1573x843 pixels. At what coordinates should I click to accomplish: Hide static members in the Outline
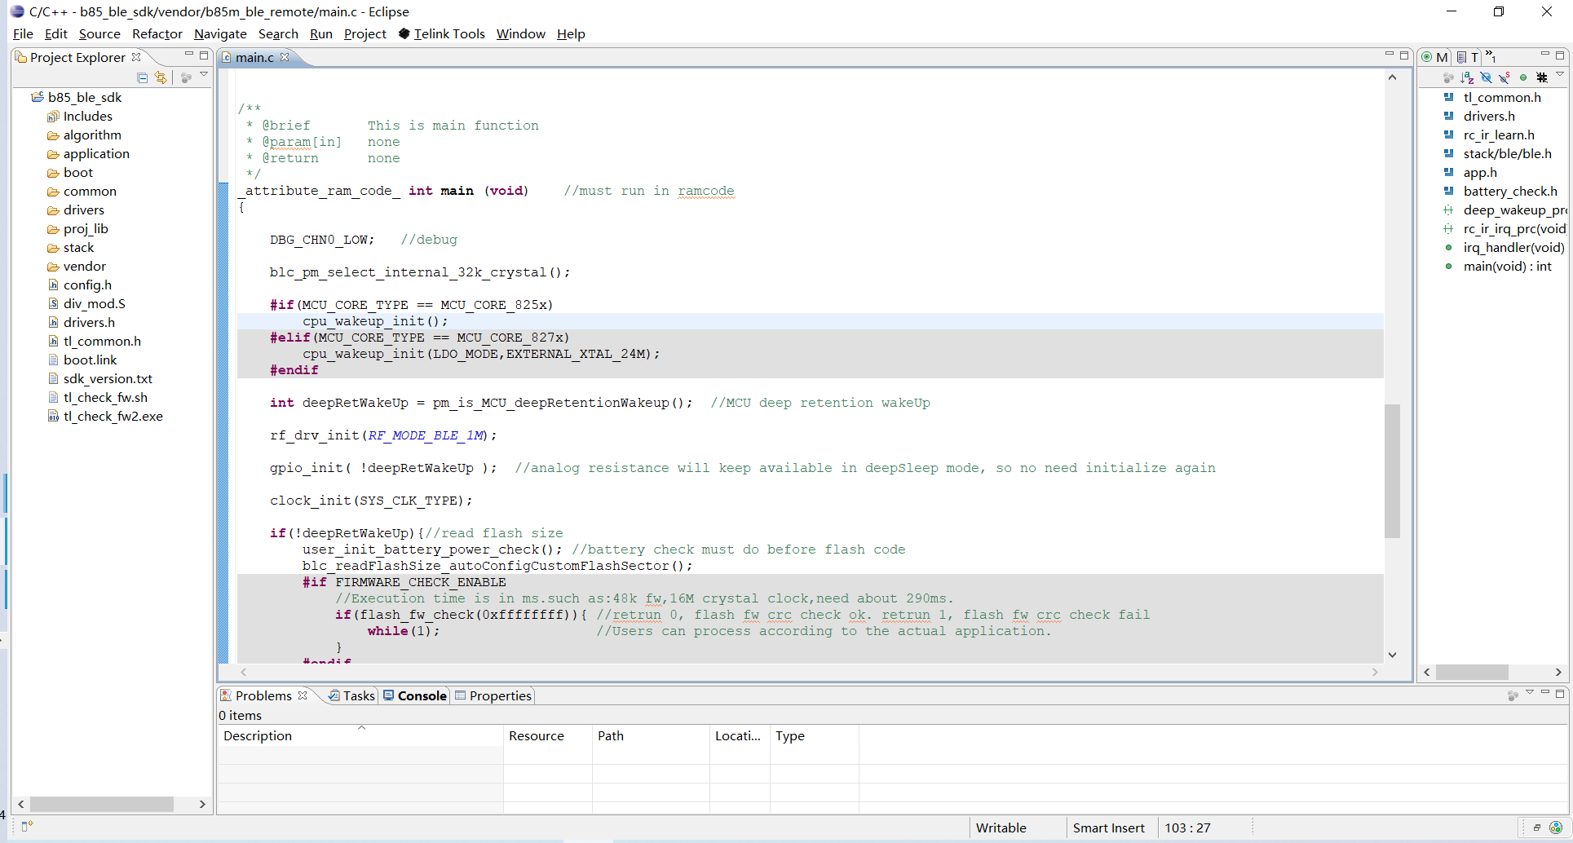[1505, 77]
